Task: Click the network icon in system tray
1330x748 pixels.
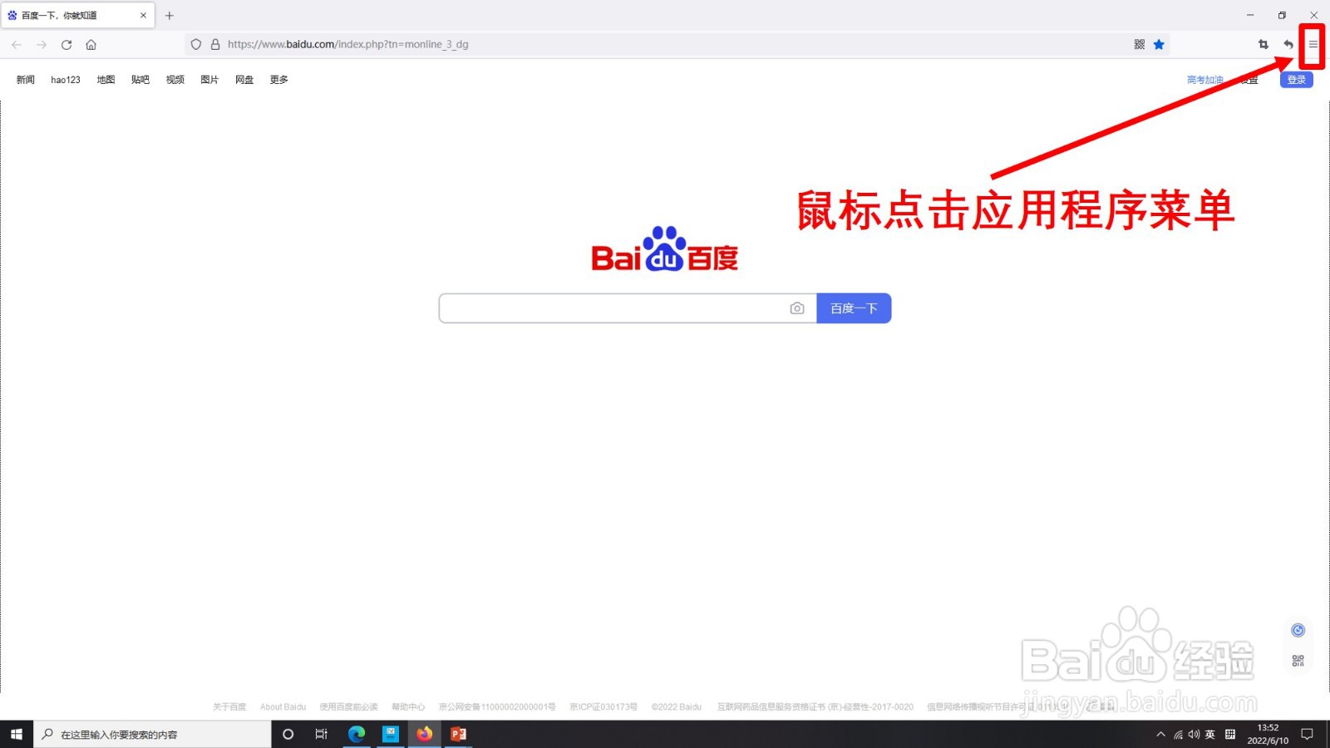Action: click(x=1178, y=734)
